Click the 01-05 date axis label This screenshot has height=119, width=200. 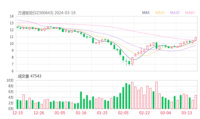coord(60,113)
